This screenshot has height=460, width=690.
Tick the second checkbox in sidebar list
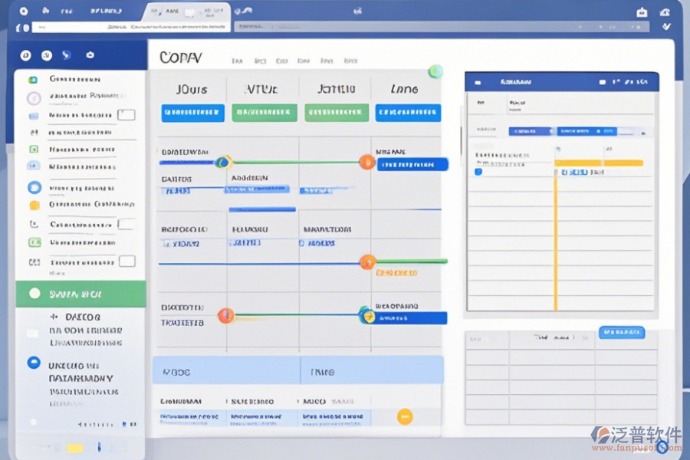point(127,224)
